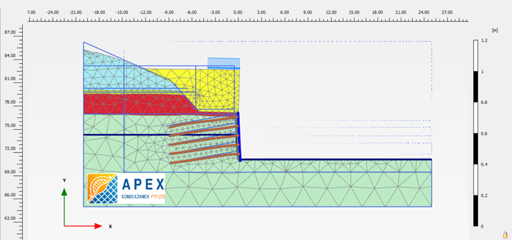Select the bottommost brown soil nail
Viewport: 512px width, 240px height.
tap(204, 158)
